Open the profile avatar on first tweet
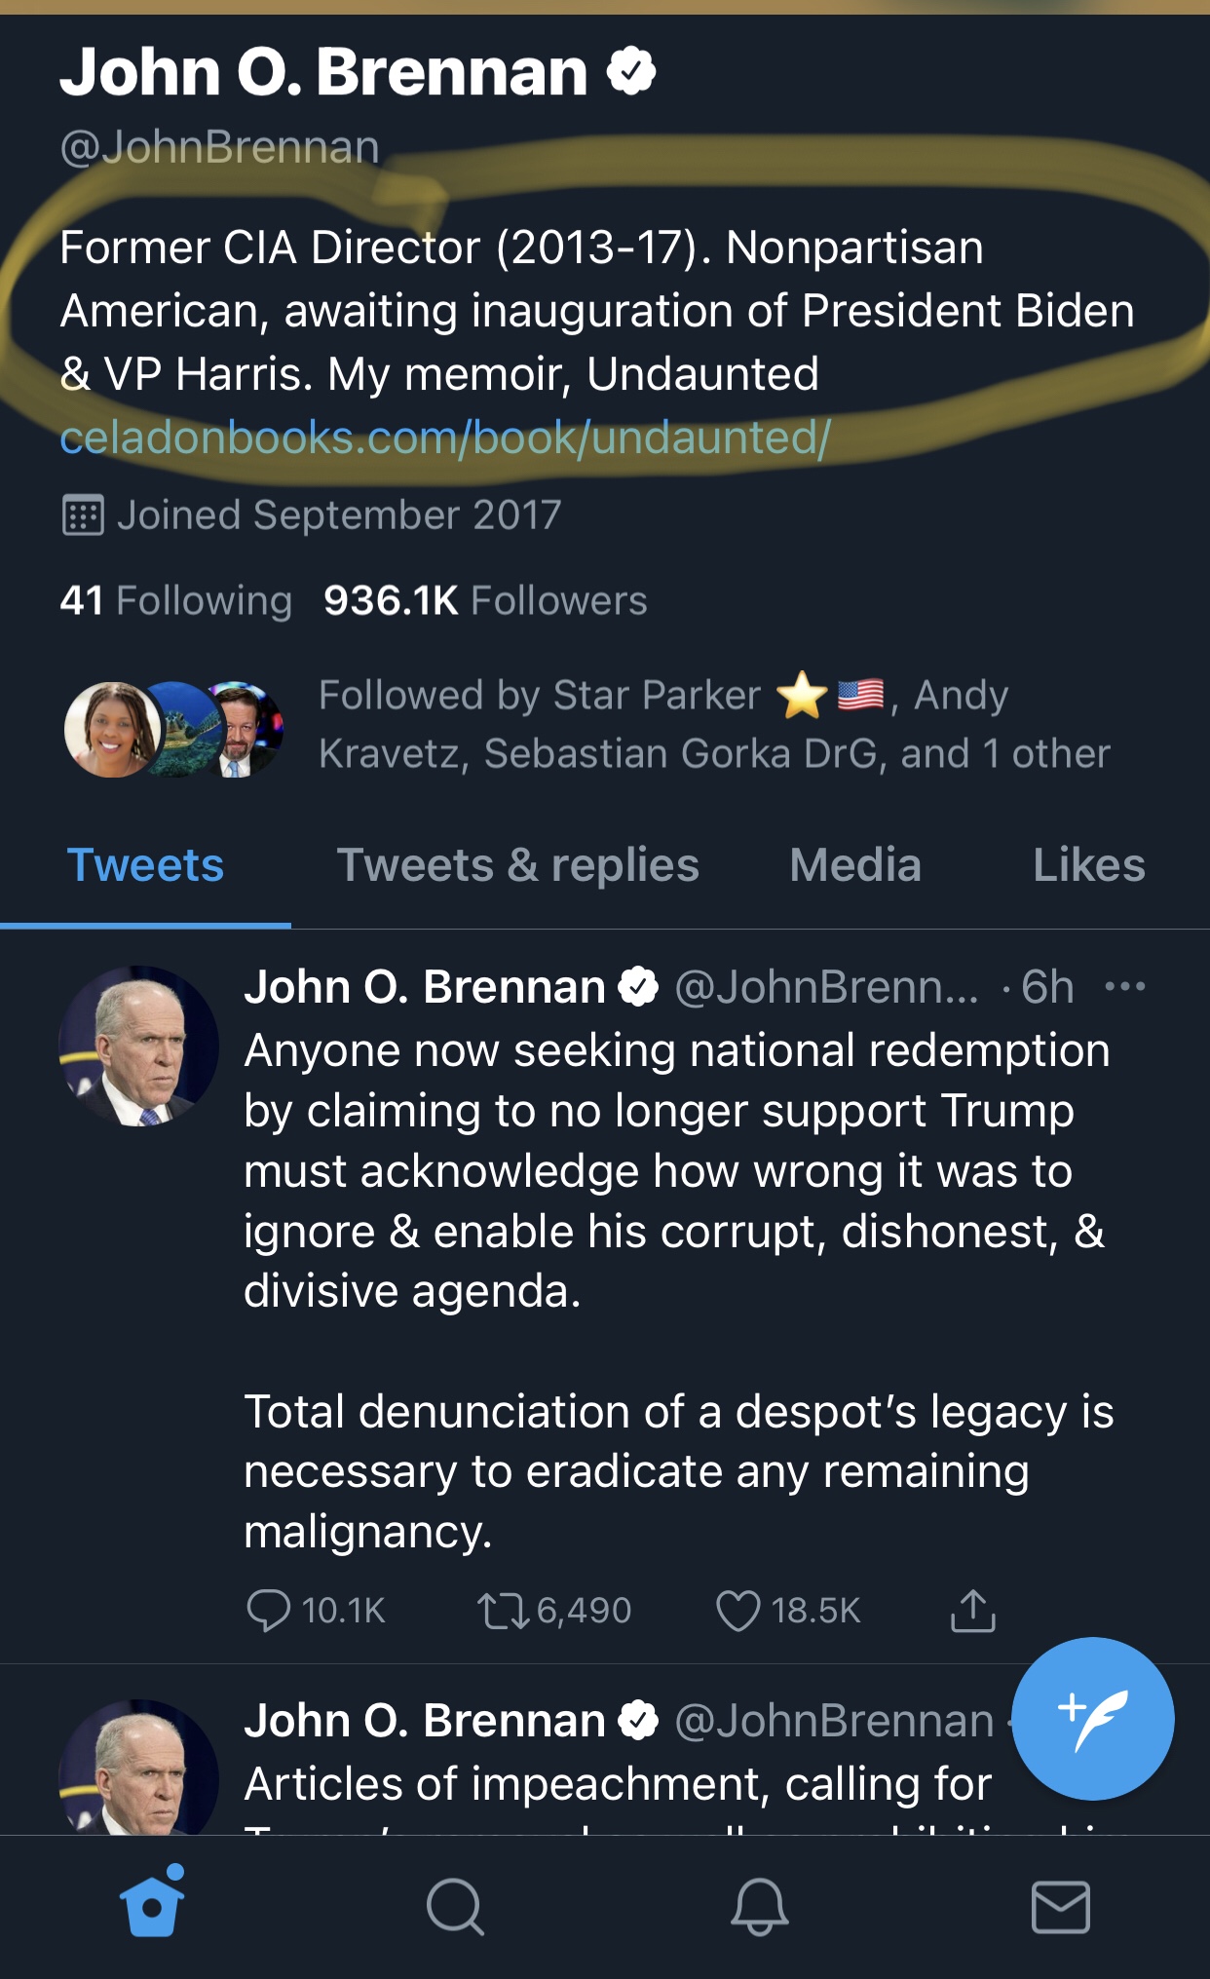Image resolution: width=1210 pixels, height=1979 pixels. point(138,1046)
